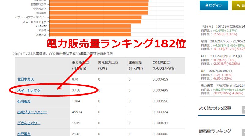Image resolution: width=245 pixels, height=136 pixels.
Task: Click the value 1384 in 石川電力 row
Action: click(76, 101)
